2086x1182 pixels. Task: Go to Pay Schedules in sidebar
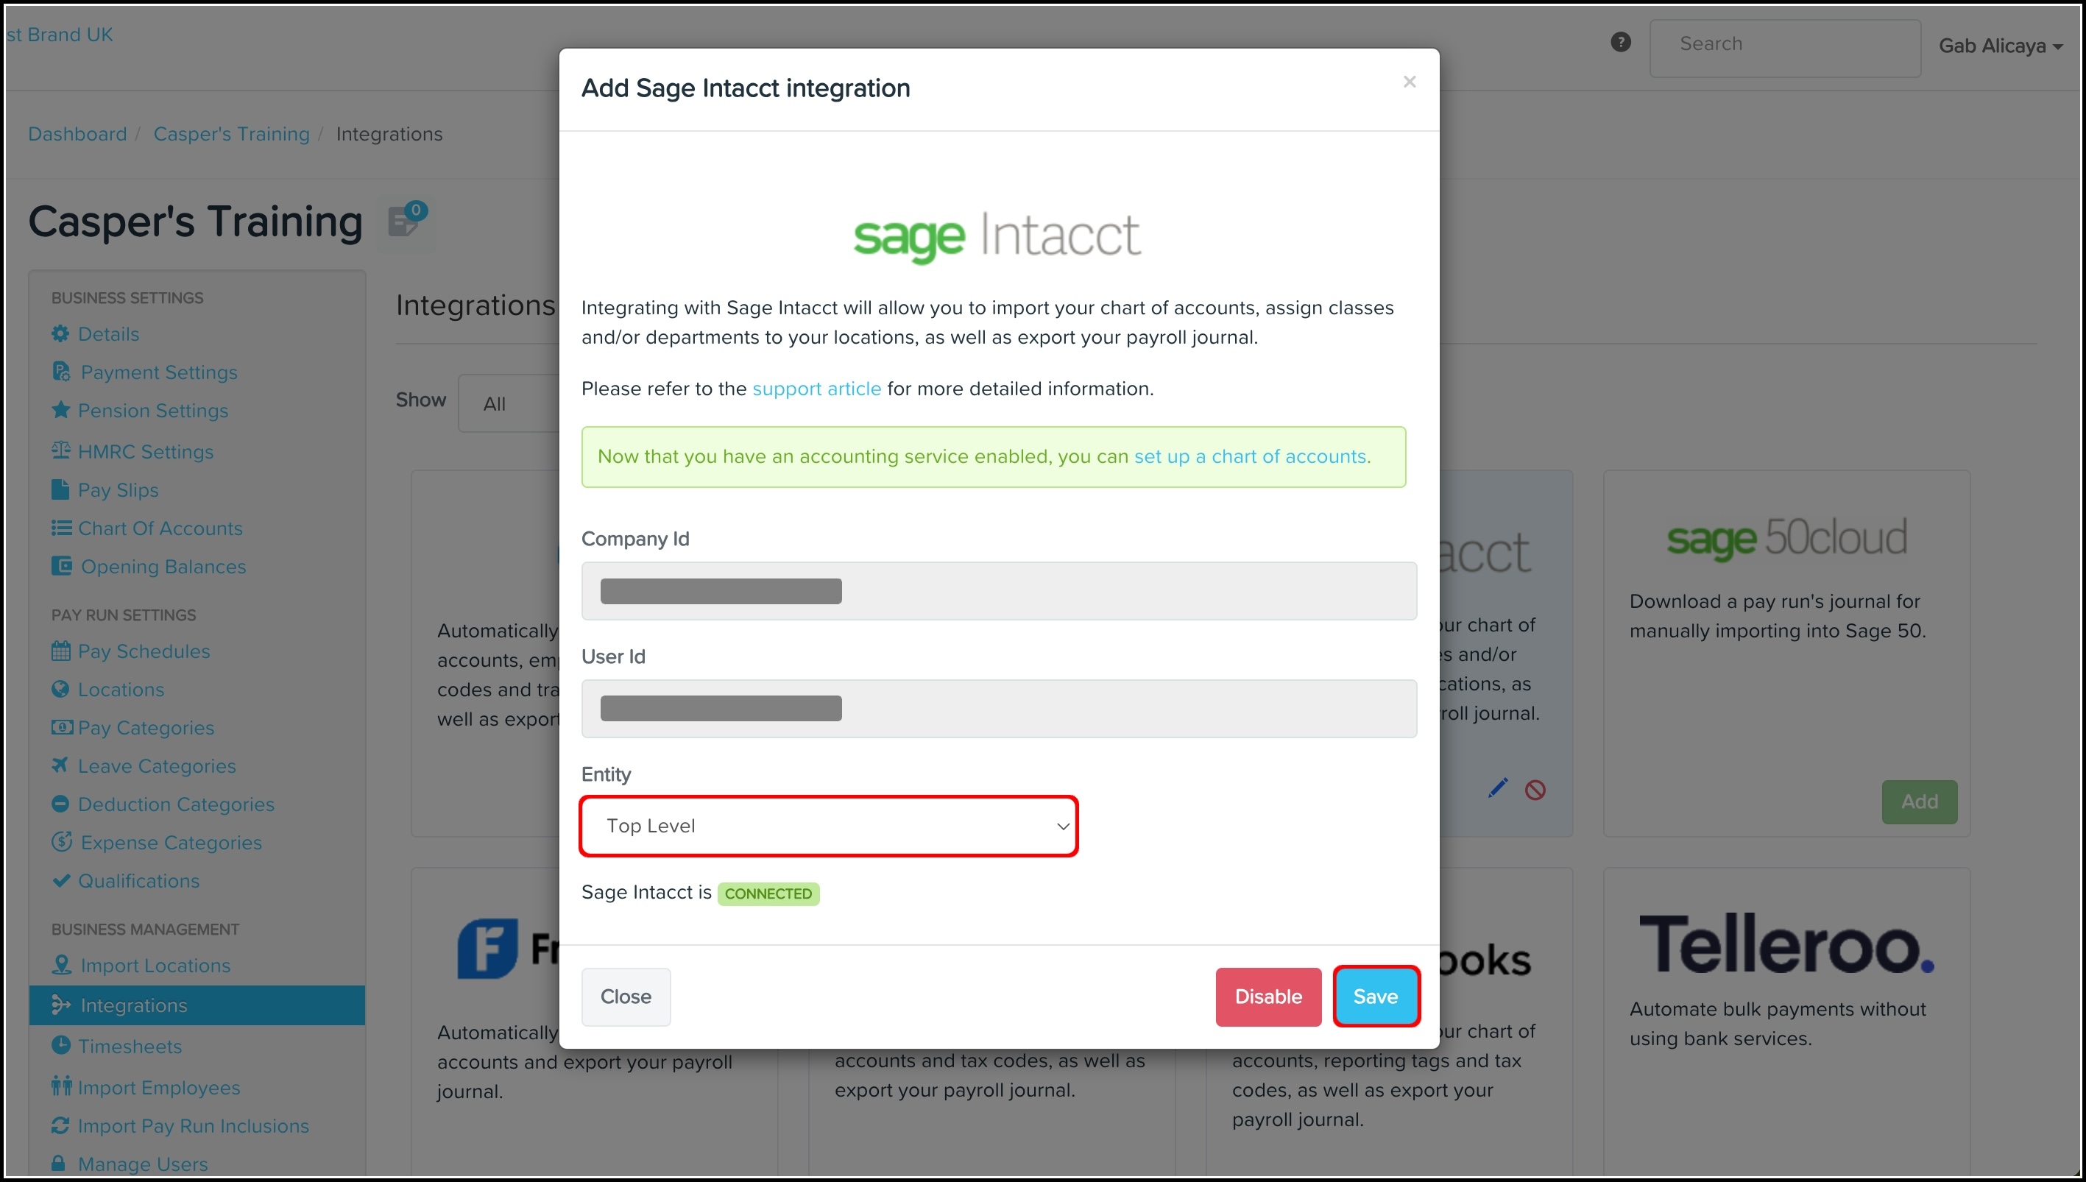point(144,651)
